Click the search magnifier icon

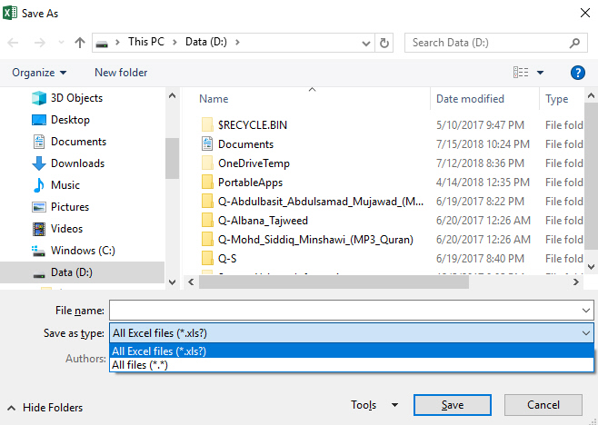click(x=575, y=43)
